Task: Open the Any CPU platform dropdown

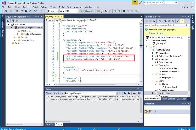Action: pos(77,11)
